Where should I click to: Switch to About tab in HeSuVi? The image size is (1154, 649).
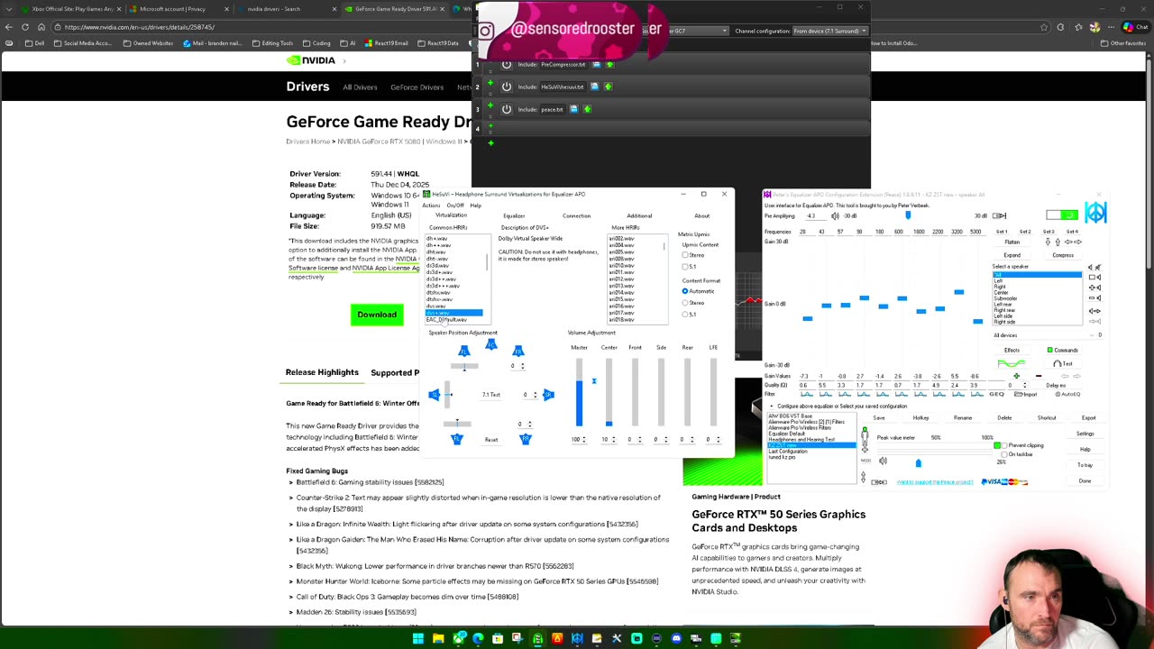pyautogui.click(x=701, y=216)
